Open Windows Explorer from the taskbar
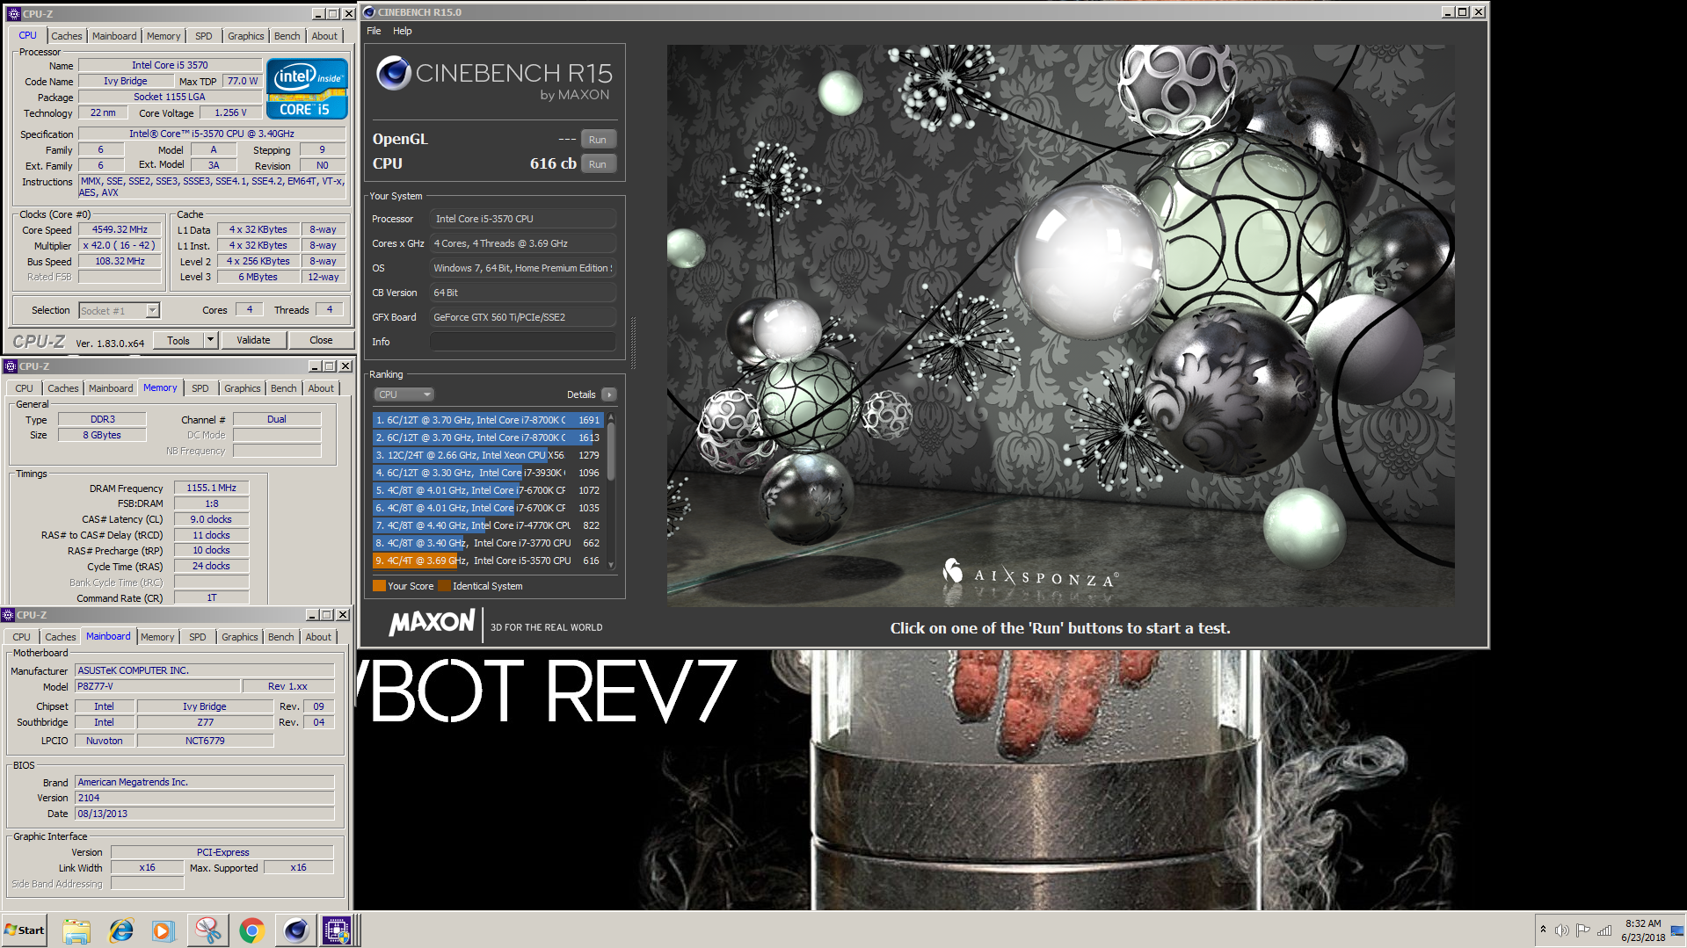Viewport: 1687px width, 948px height. tap(76, 930)
